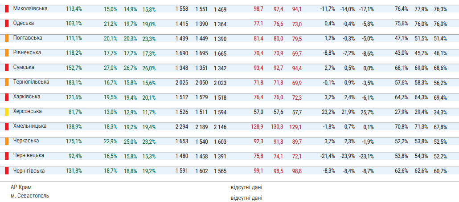
Task: Select red marker beside Хмельницька
Action: click(x=7, y=126)
